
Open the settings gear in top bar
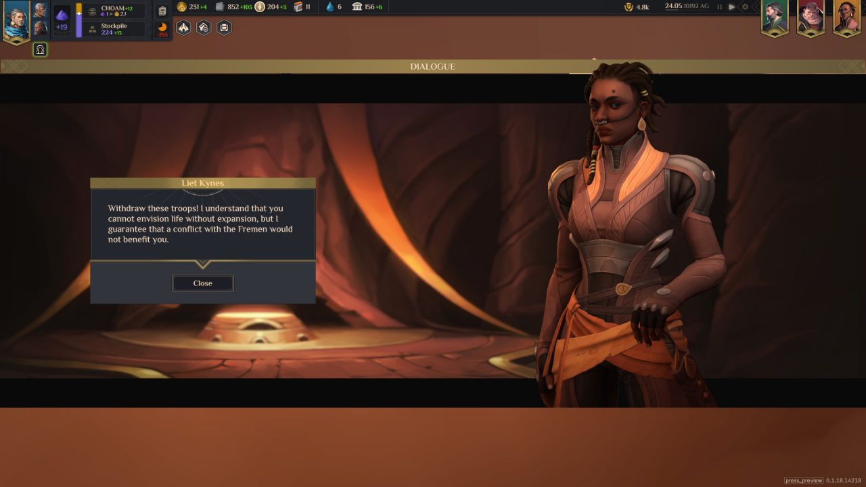(x=745, y=7)
